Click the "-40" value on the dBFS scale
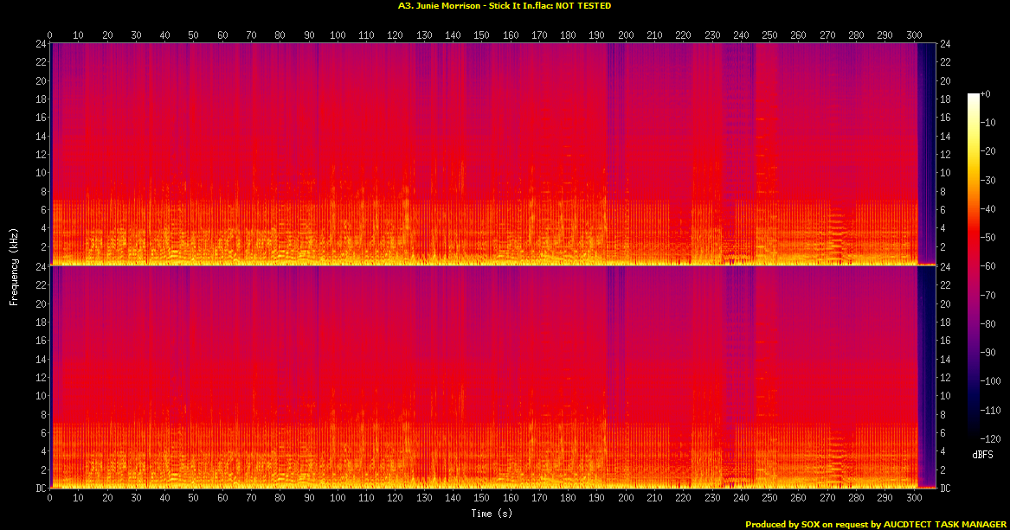 click(987, 208)
